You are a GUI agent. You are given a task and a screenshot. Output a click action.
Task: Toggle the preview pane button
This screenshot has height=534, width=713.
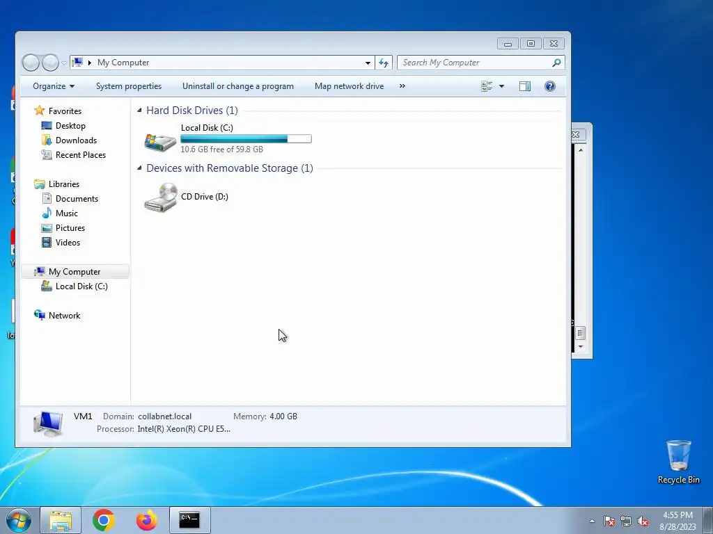(525, 86)
